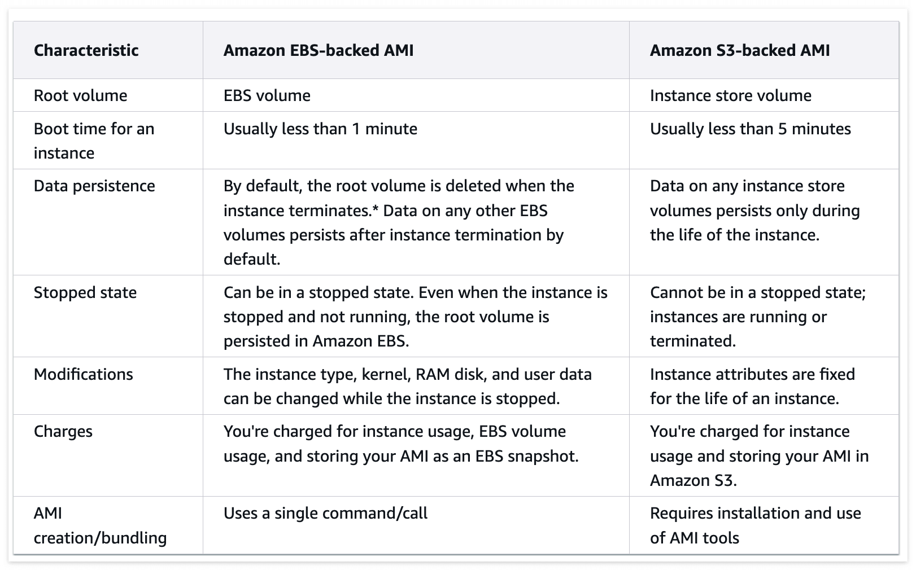Click the Uses a single command/call cell

click(x=325, y=513)
